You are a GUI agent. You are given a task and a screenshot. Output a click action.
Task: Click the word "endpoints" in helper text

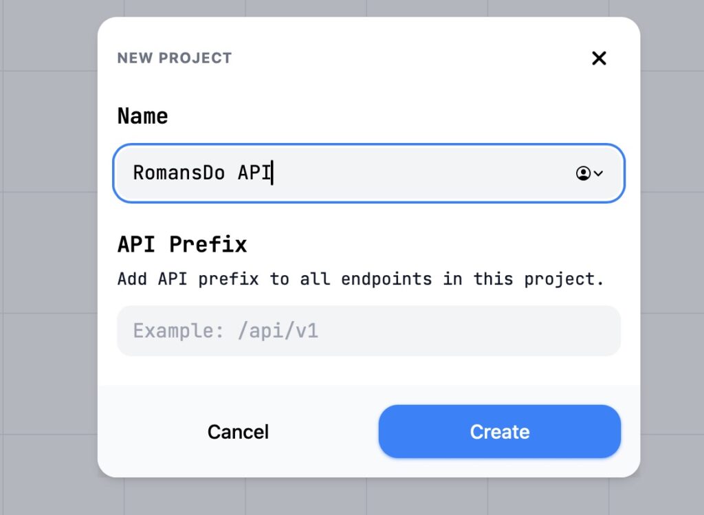[386, 279]
